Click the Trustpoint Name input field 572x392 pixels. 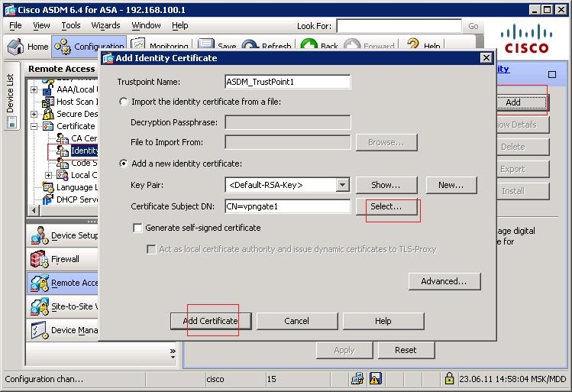point(288,82)
